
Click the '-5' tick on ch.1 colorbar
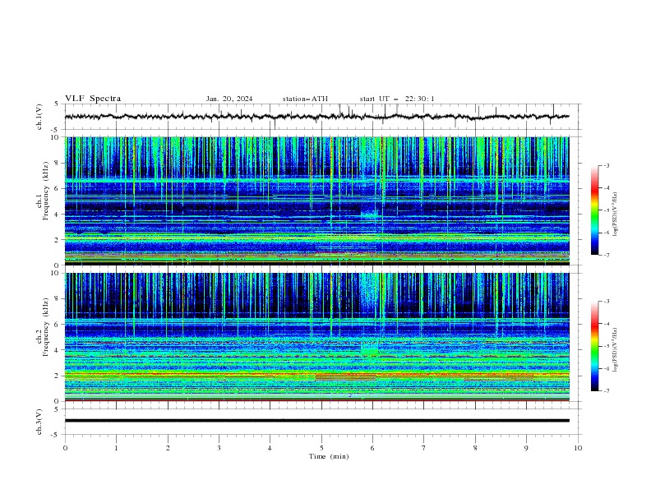(606, 210)
